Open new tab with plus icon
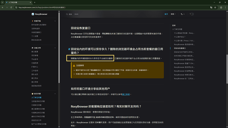 35,2
